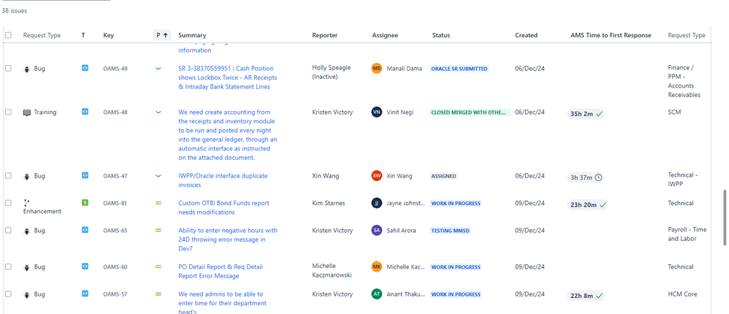
Task: Click the blue issue type icon for OAMS-65
Action: tap(85, 230)
